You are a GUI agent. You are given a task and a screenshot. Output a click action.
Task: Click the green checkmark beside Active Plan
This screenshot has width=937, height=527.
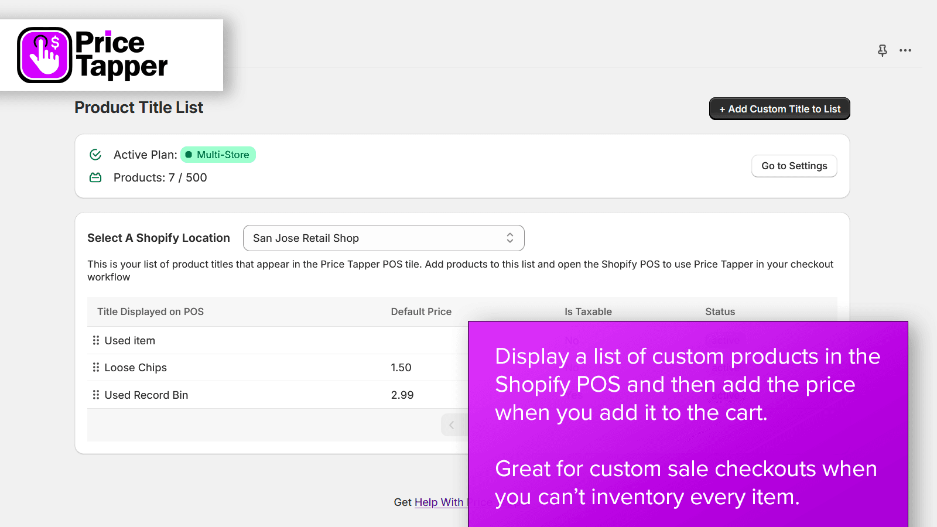tap(95, 155)
